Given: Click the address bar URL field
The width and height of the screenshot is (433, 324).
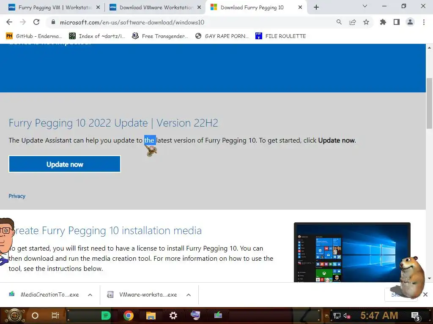Looking at the screenshot, I should [193, 22].
